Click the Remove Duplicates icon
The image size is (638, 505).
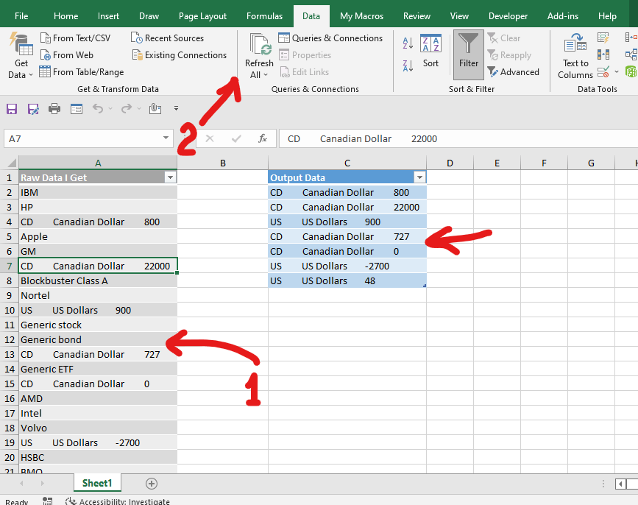[603, 54]
